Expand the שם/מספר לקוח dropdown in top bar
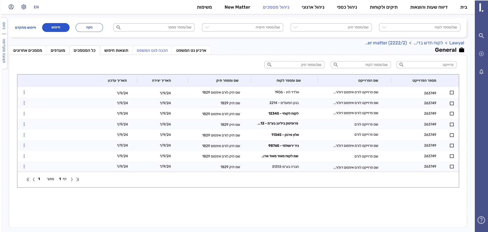Screen dimensions: 488x232 pyautogui.click(x=384, y=27)
